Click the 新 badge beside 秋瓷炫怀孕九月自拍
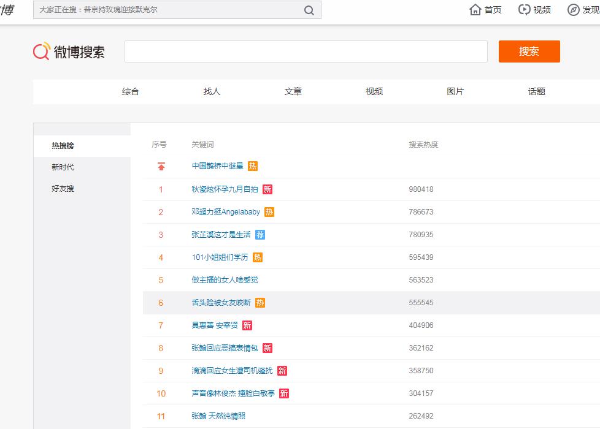Screen dimensions: 600x429 [x=267, y=189]
